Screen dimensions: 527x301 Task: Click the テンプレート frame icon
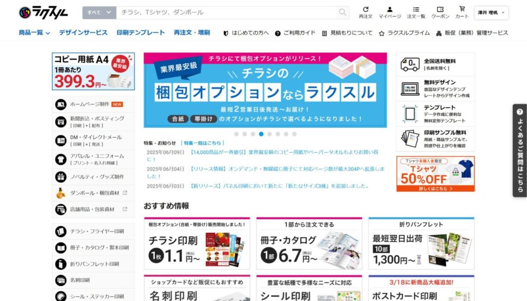(x=410, y=114)
